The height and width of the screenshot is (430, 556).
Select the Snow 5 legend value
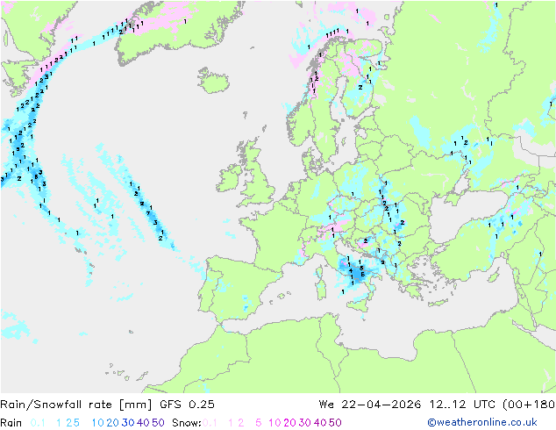click(x=259, y=423)
